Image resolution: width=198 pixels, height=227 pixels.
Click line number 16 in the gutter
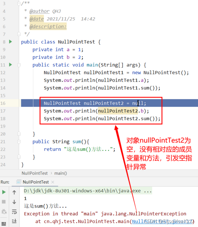(3, 103)
